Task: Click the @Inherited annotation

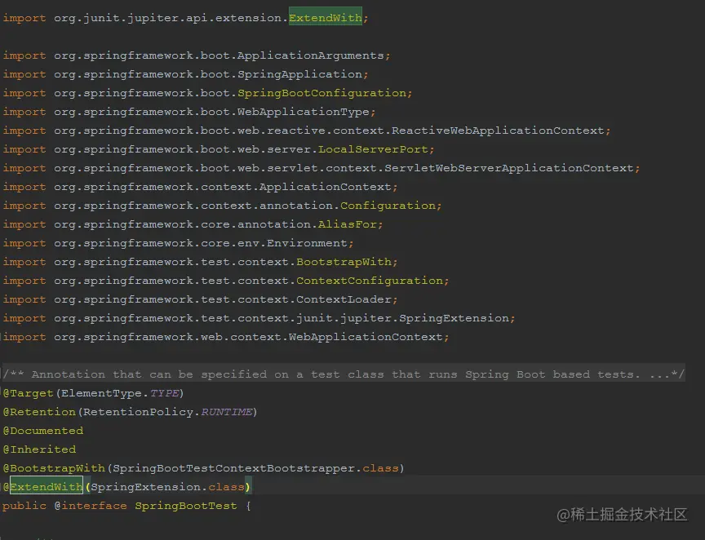Action: coord(39,449)
